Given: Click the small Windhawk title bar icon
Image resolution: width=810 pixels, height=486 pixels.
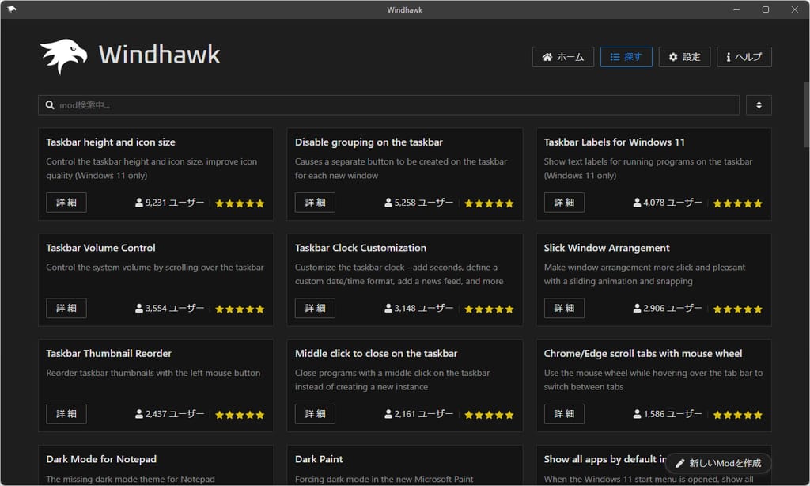Looking at the screenshot, I should (x=11, y=9).
